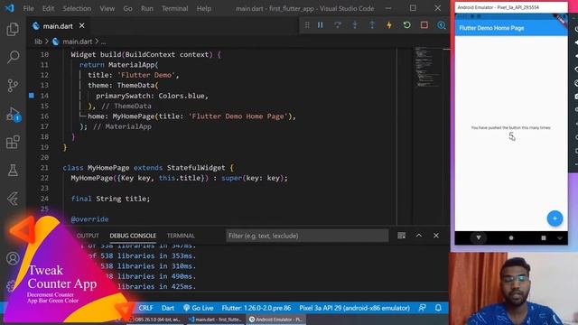Pause the debug session
Screen dimensions: 578x325
(321, 25)
